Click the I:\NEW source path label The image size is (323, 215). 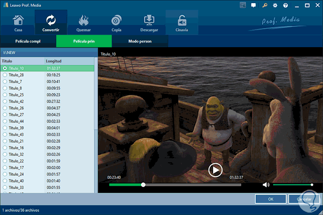pos(9,53)
